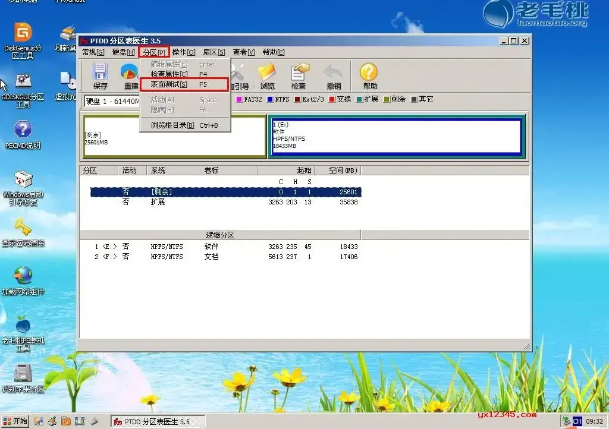
Task: Select the 1 (E:) 18433MB disk map block
Action: pyautogui.click(x=396, y=136)
